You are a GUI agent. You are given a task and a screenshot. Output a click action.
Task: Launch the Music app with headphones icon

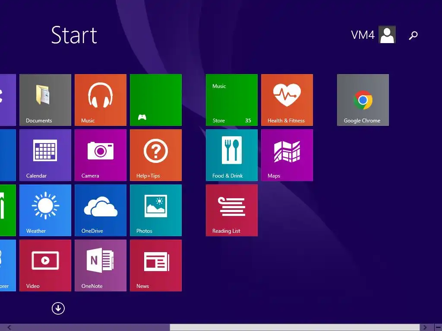pos(100,100)
